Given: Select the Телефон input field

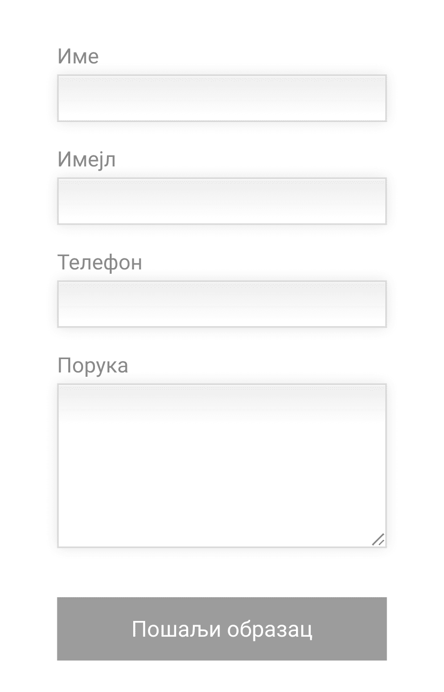Looking at the screenshot, I should coord(222,304).
